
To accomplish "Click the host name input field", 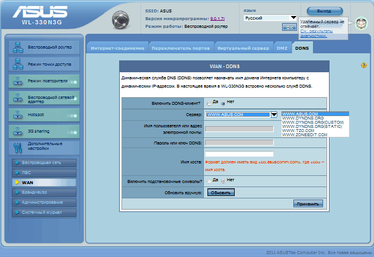I will coord(239,154).
